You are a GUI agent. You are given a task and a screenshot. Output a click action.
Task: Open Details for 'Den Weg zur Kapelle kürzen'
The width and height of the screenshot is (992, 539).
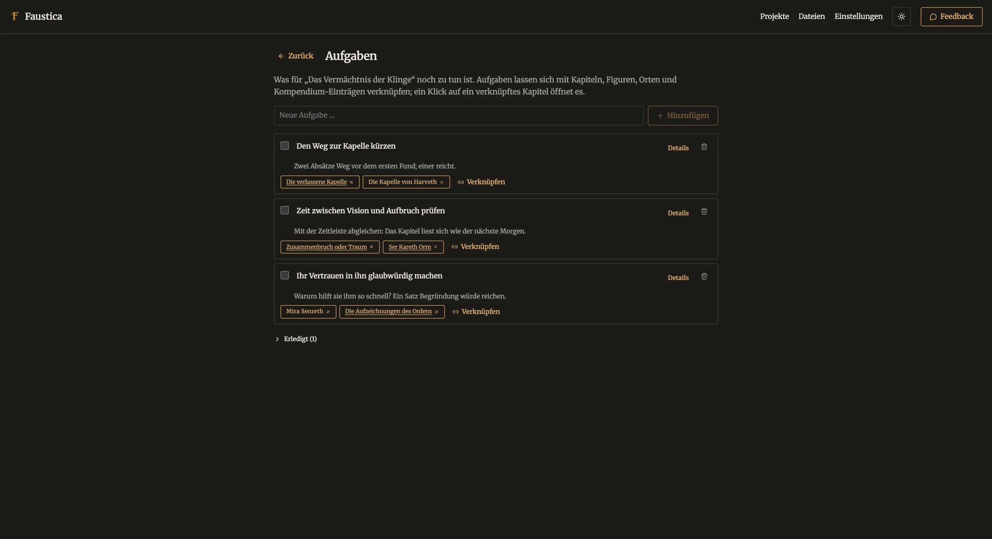(x=678, y=148)
